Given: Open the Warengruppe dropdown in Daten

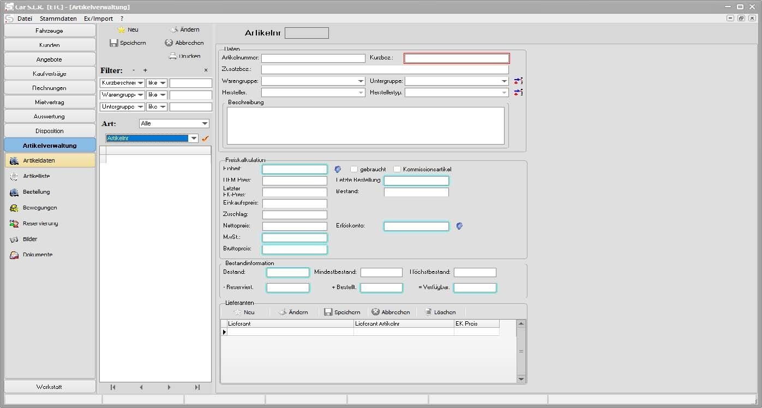Looking at the screenshot, I should click(x=361, y=81).
